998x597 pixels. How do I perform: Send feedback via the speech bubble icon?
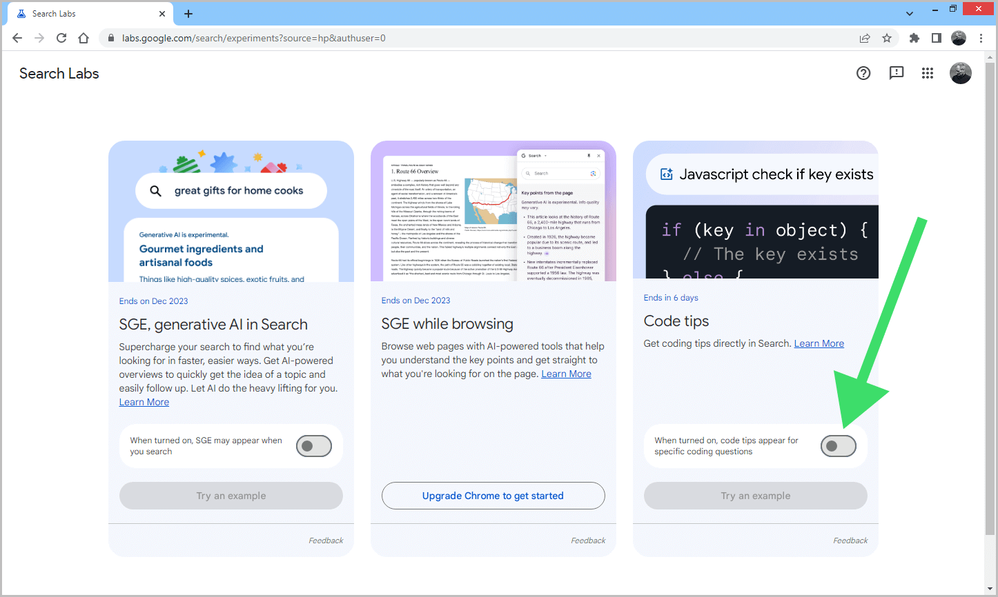tap(897, 73)
